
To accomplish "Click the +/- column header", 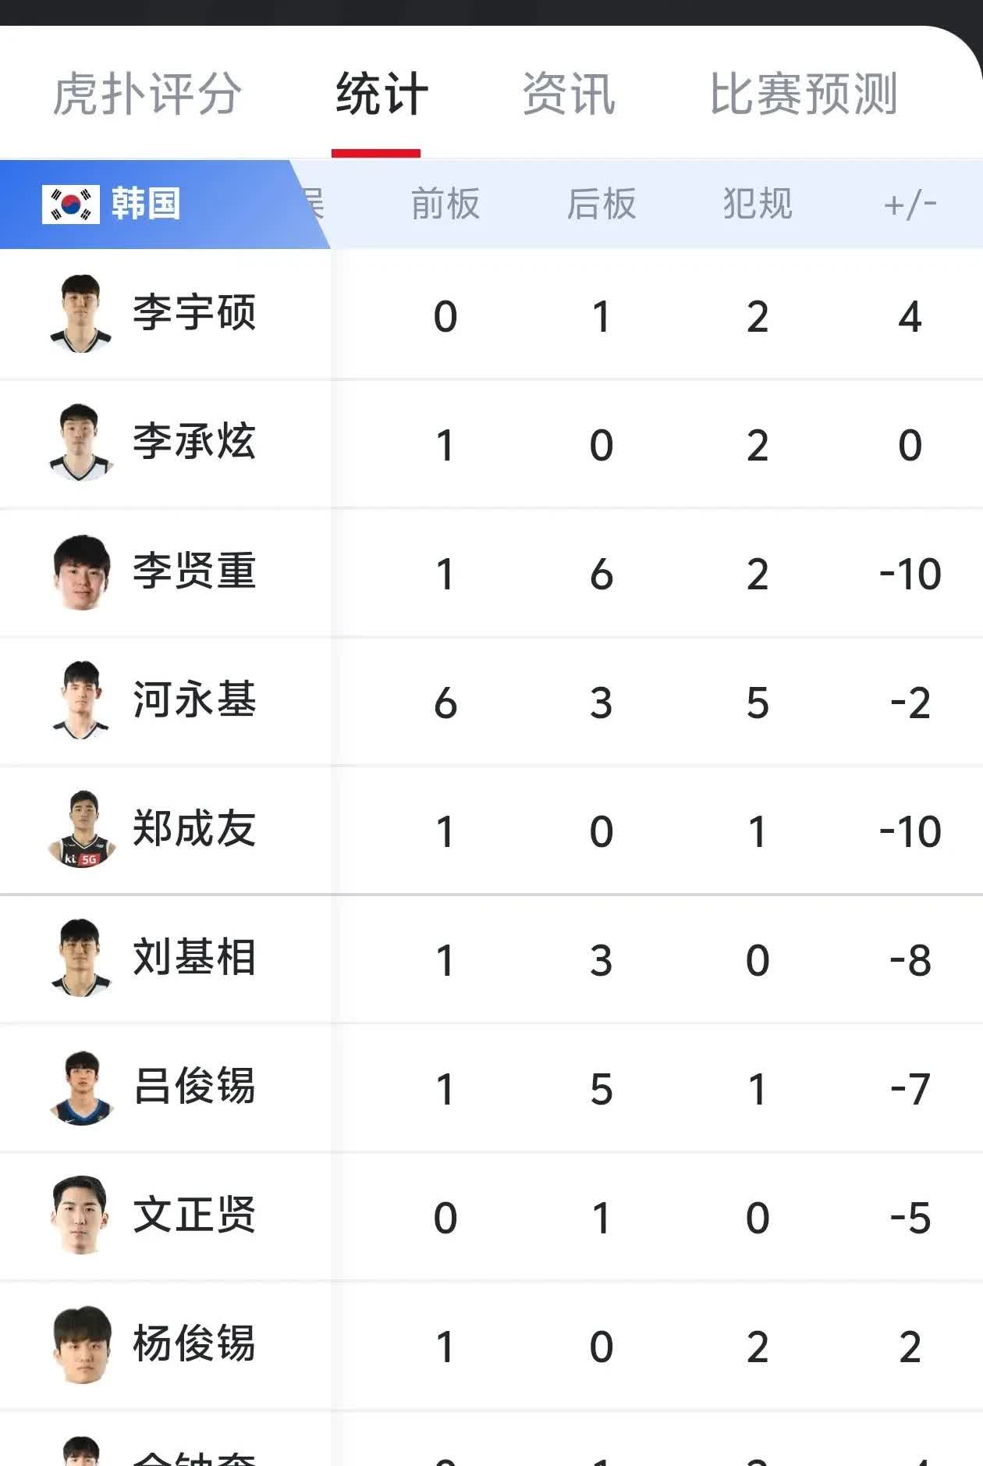I will coord(910,205).
